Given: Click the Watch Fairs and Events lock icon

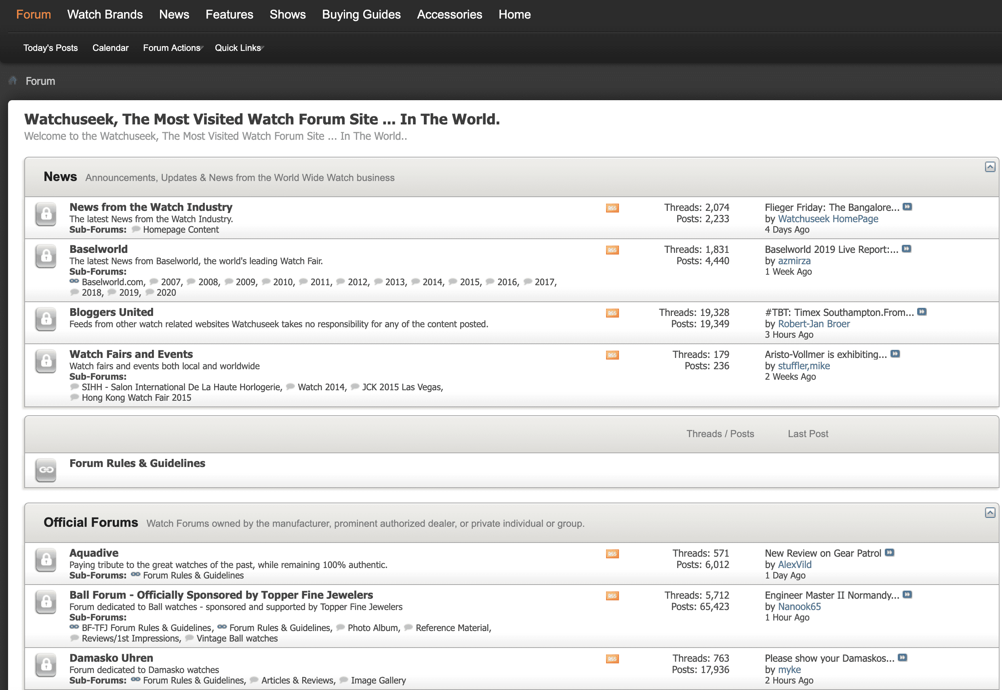Looking at the screenshot, I should pos(46,361).
